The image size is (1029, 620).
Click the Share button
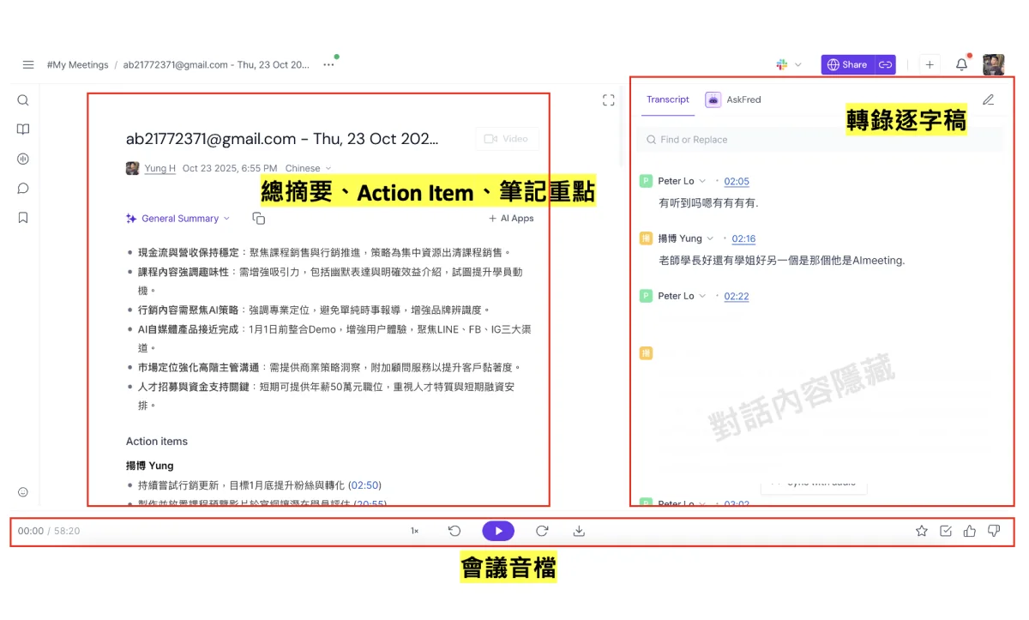tap(848, 64)
